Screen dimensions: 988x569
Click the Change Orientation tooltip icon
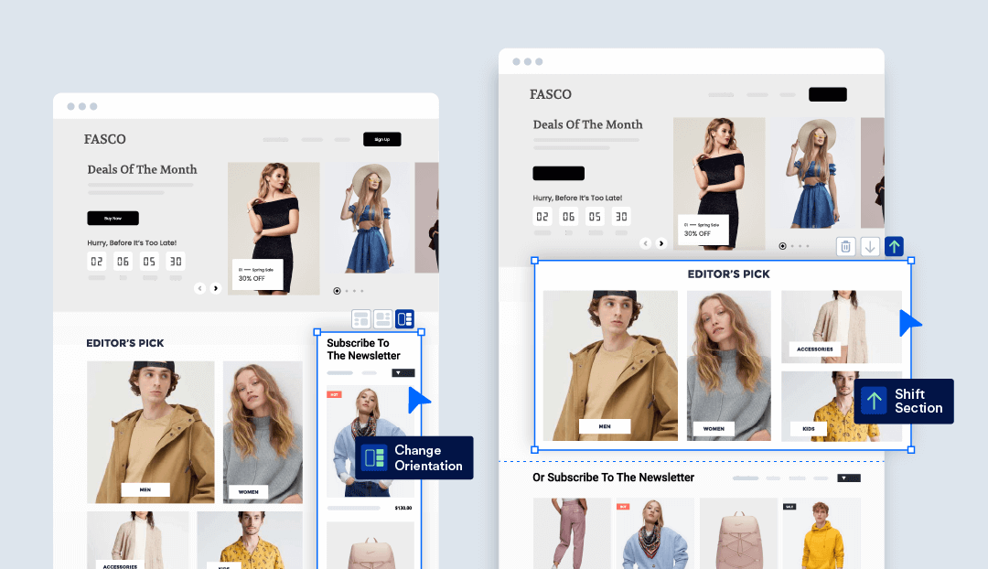tap(375, 457)
